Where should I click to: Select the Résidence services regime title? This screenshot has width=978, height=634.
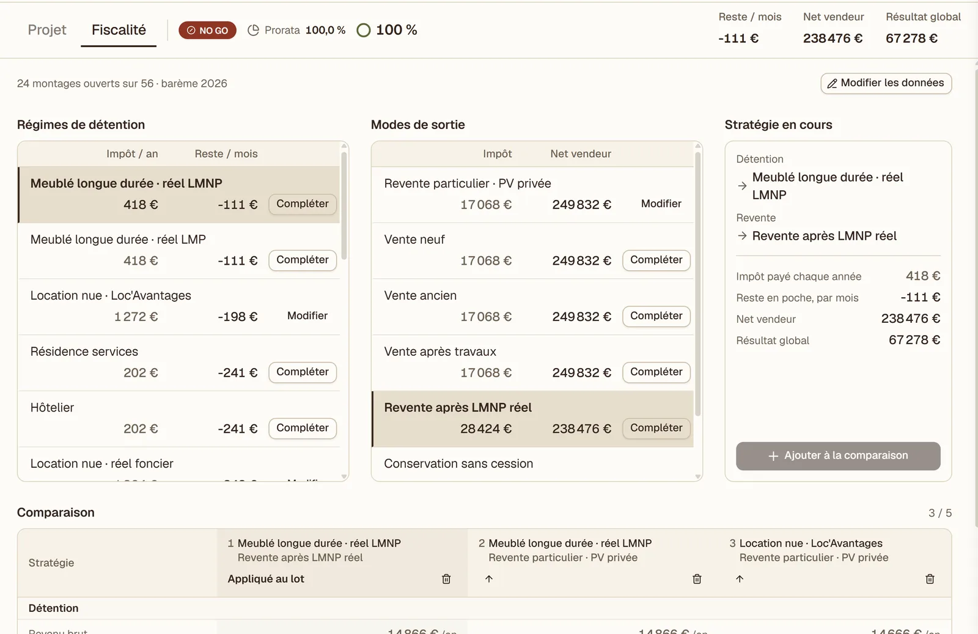tap(84, 352)
